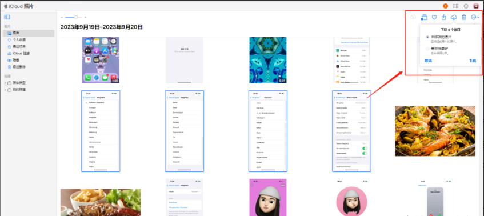Screen dimensions: 484x216
Task: Click the add-to-album icon in toolbar
Action: pyautogui.click(x=424, y=17)
